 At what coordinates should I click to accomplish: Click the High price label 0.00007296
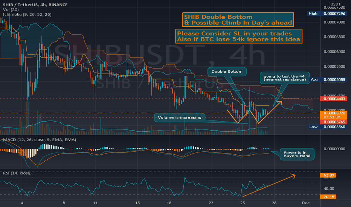[334, 14]
